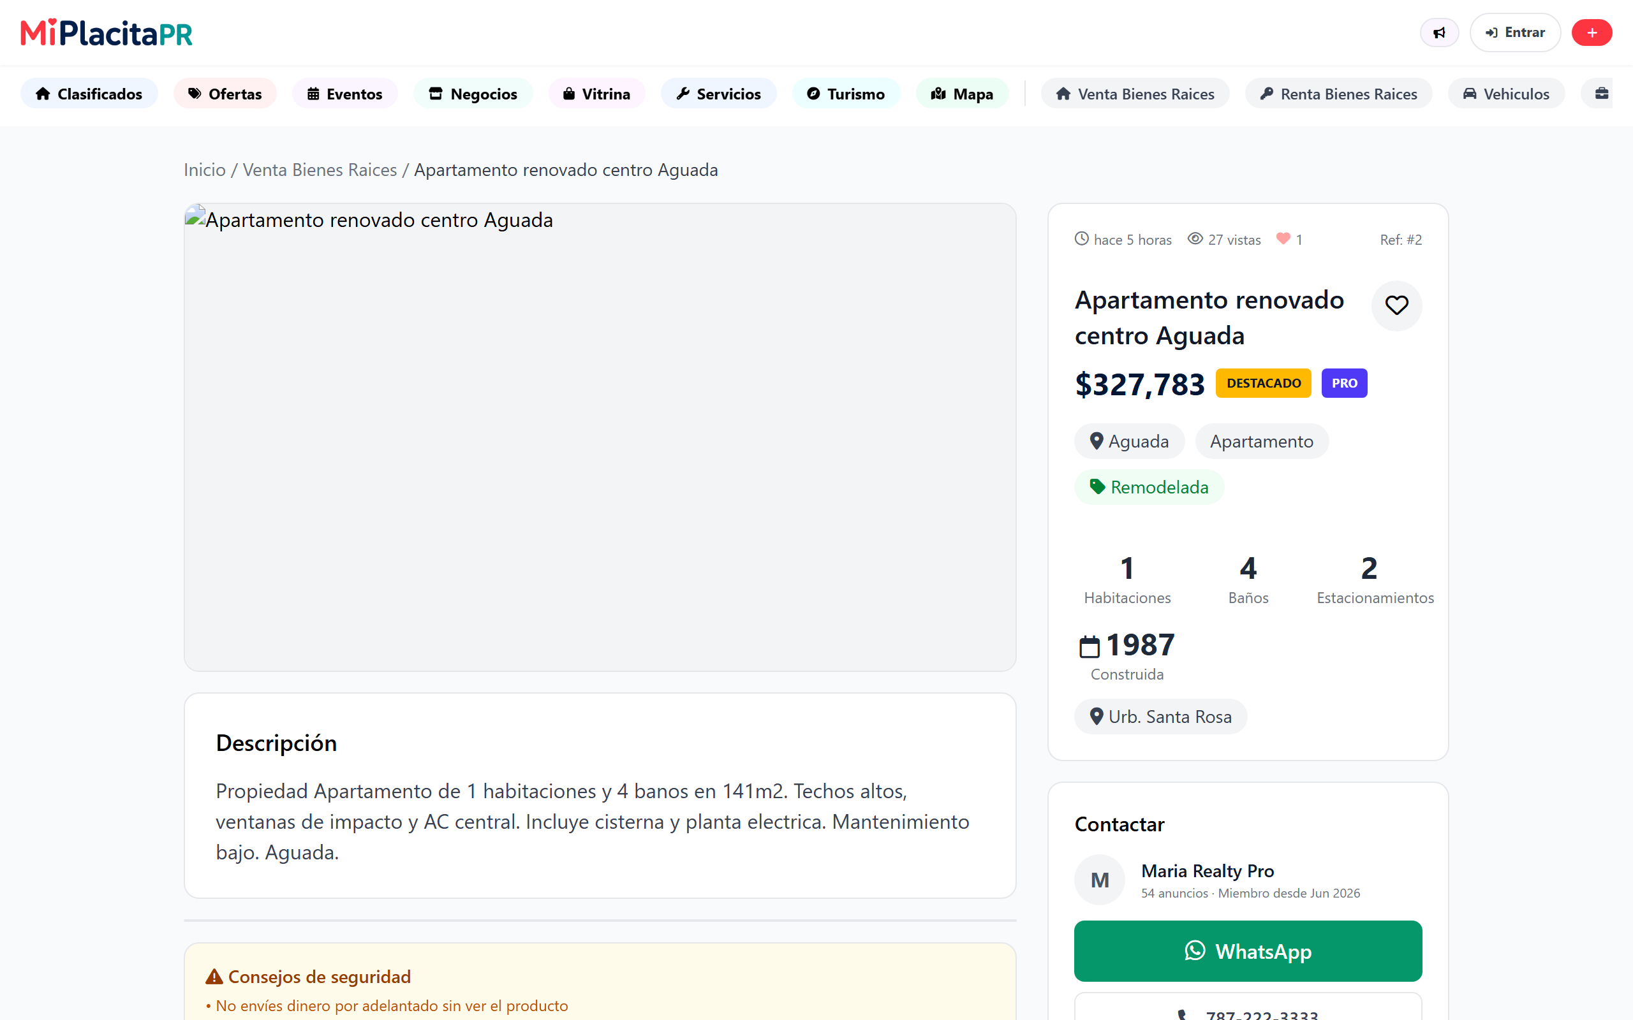Select the Mapa navigation item
Screen dimensions: 1633x1020
coord(961,94)
